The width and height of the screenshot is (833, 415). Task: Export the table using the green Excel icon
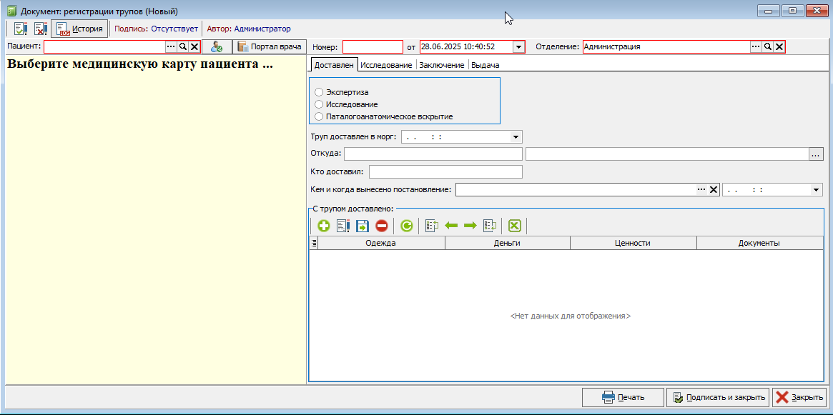click(515, 226)
